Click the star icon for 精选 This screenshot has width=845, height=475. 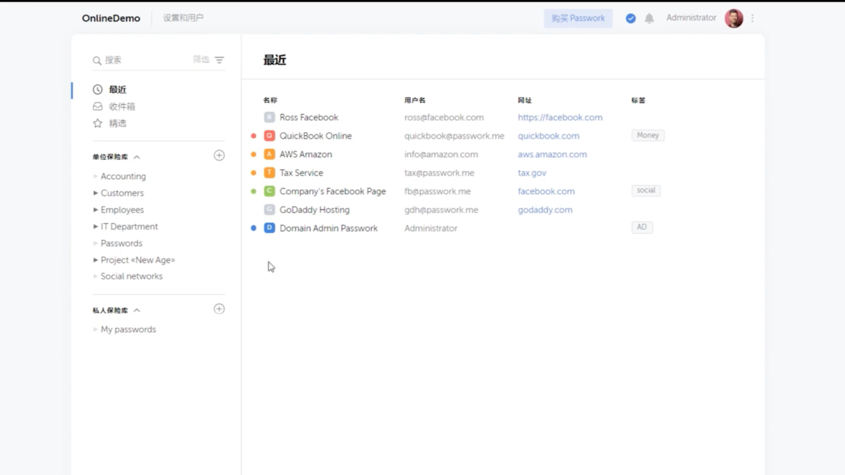click(x=98, y=123)
